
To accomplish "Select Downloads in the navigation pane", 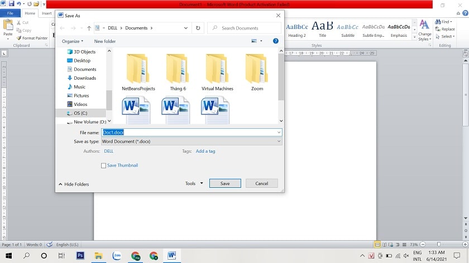I will pyautogui.click(x=85, y=78).
